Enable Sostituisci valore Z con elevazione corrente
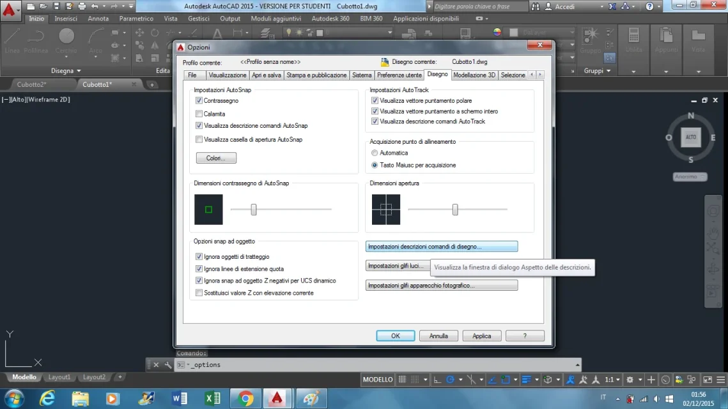The image size is (728, 409). pyautogui.click(x=199, y=293)
